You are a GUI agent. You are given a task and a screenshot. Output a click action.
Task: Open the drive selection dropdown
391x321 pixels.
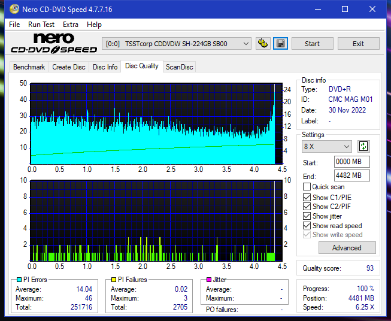176,44
